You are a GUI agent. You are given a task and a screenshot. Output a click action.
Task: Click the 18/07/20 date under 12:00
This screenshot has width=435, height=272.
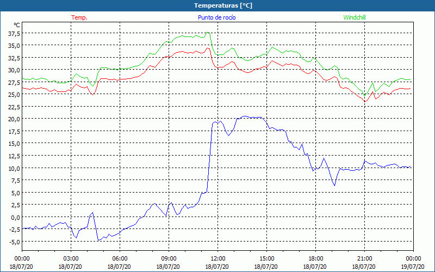[217, 267]
